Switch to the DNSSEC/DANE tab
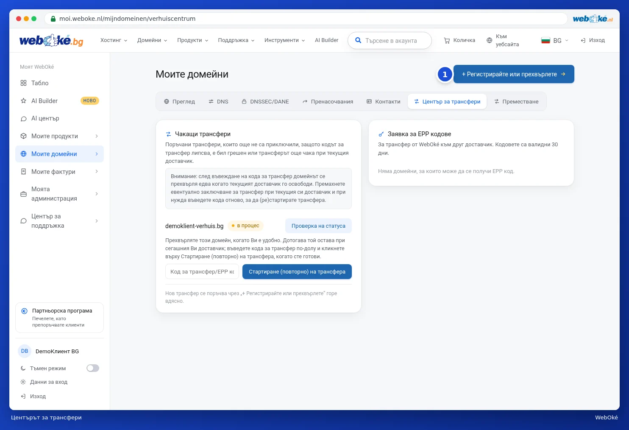The width and height of the screenshot is (629, 430). [x=265, y=102]
